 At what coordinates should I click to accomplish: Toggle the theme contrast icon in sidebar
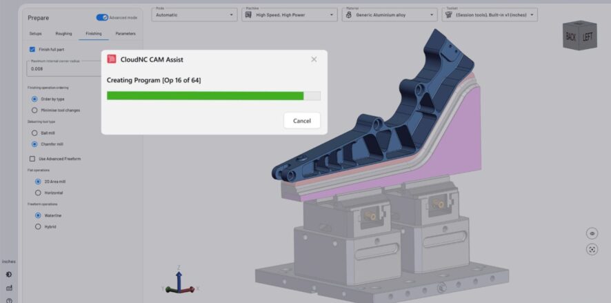[x=9, y=275]
